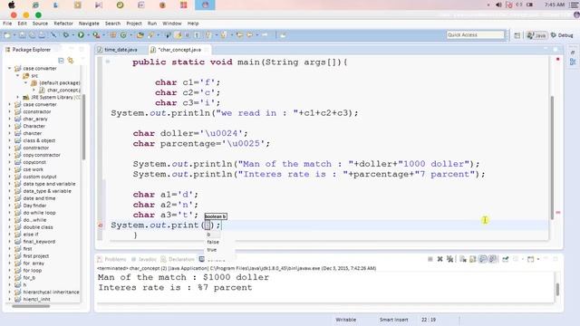Open the File menu
This screenshot has width=580, height=326.
(7, 24)
